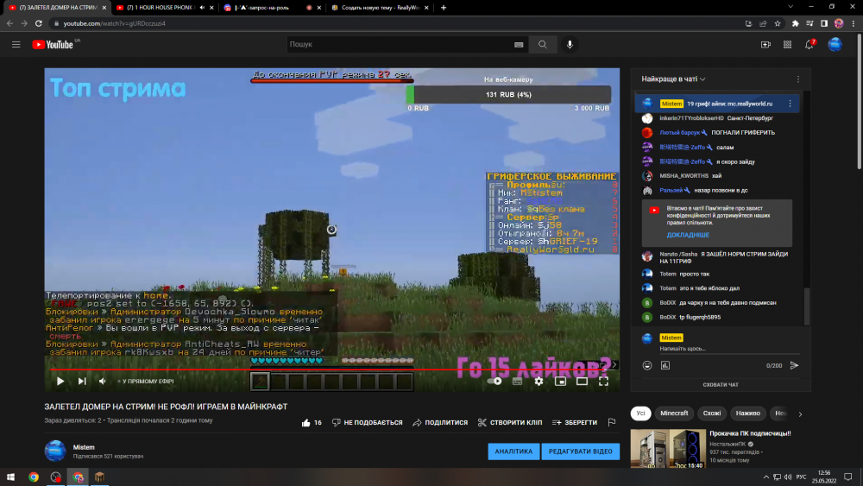The image size is (863, 486).
Task: Show more filter chips right arrow
Action: 800,413
